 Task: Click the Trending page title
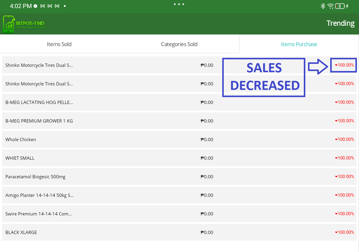[340, 23]
